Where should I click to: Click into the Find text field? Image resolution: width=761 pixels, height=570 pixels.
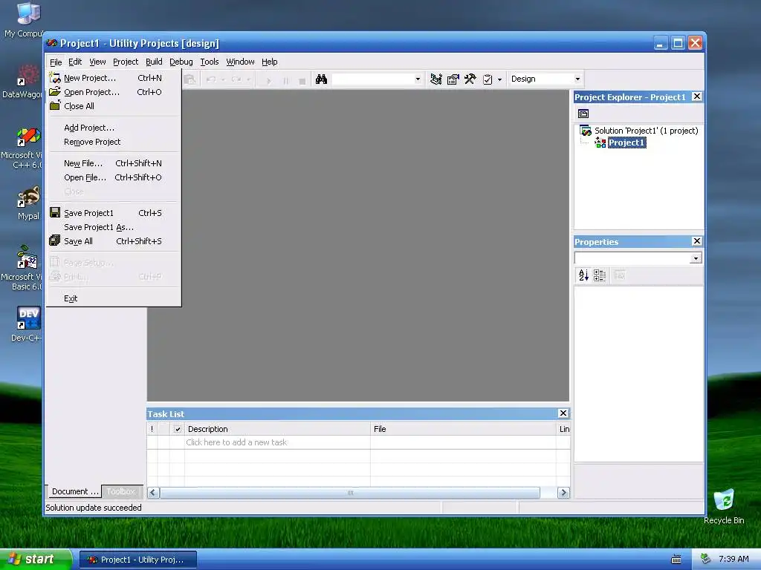[x=372, y=79]
